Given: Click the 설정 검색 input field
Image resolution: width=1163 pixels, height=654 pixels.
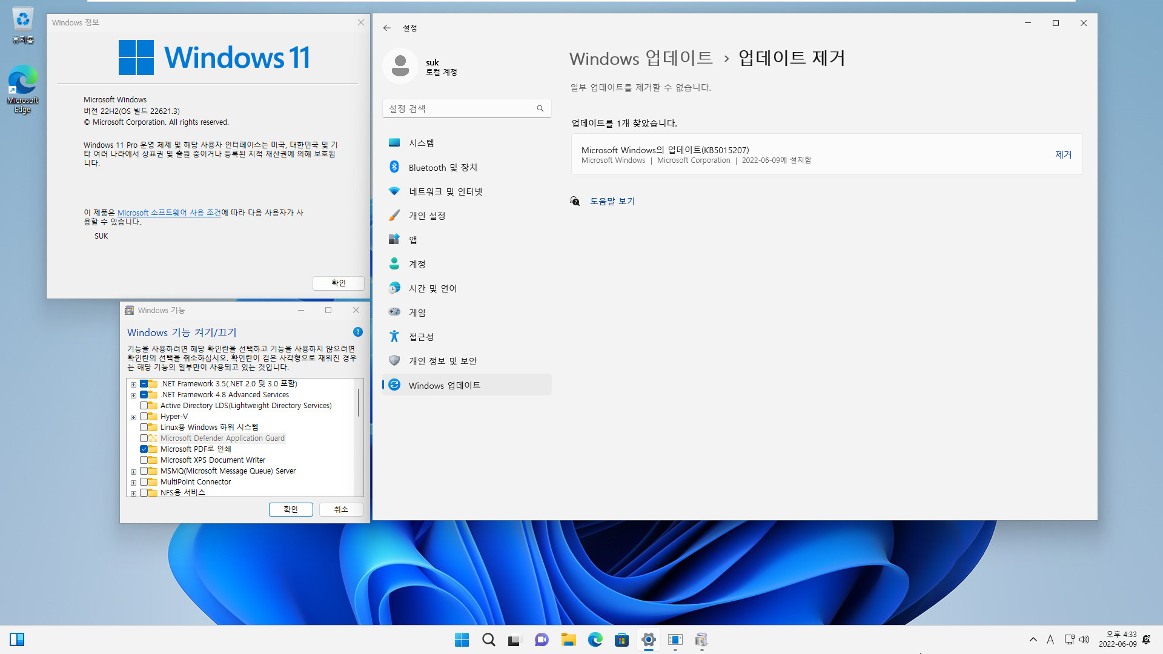Looking at the screenshot, I should (466, 108).
